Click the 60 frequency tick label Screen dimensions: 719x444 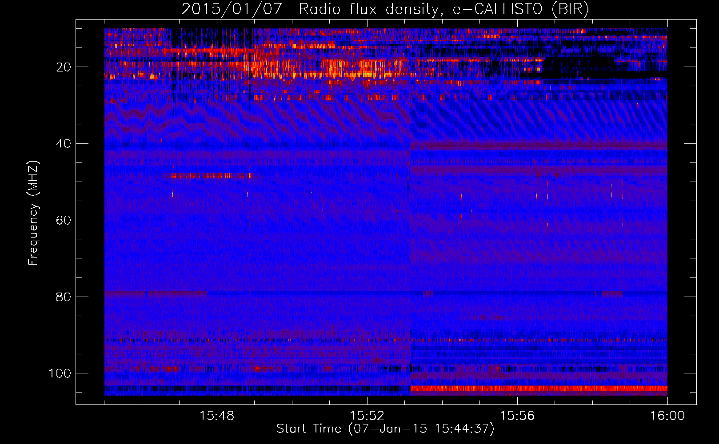click(64, 220)
